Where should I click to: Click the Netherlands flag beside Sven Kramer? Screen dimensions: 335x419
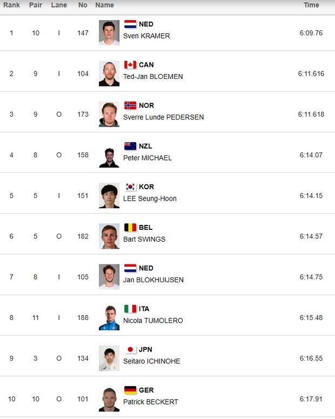click(130, 24)
